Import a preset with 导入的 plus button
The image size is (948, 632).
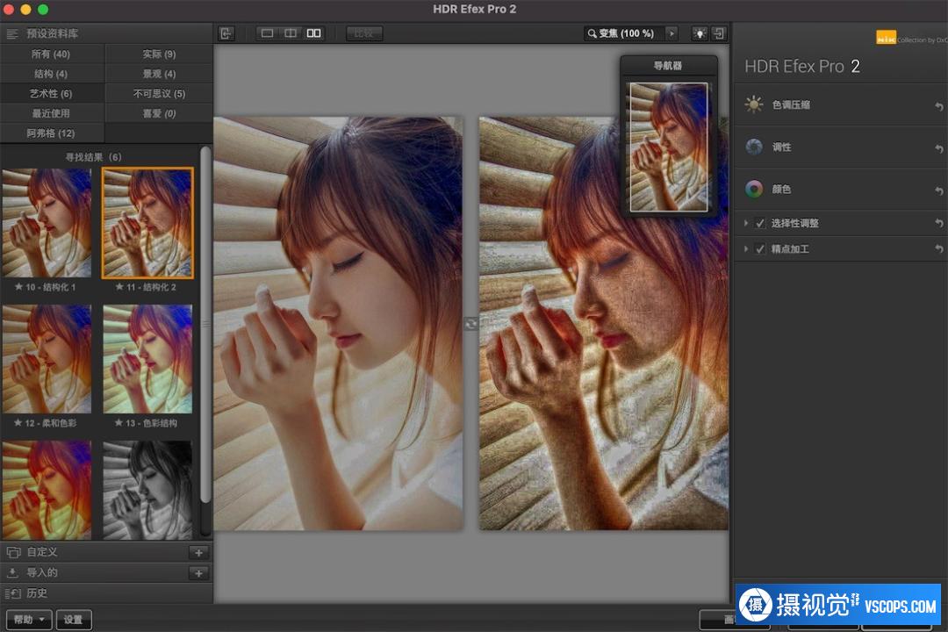click(x=198, y=572)
